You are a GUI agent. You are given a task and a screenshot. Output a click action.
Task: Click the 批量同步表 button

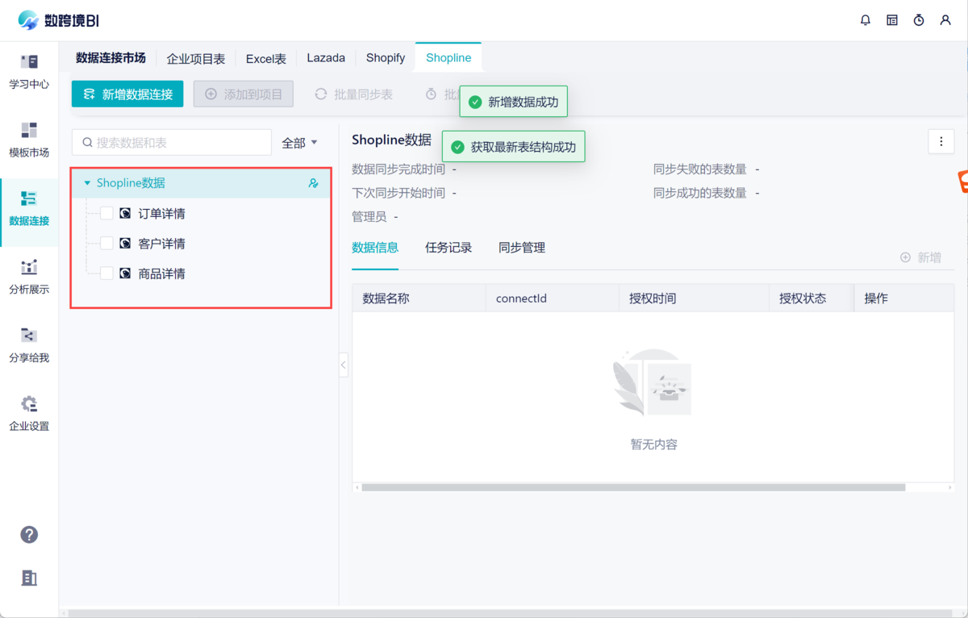pos(354,94)
